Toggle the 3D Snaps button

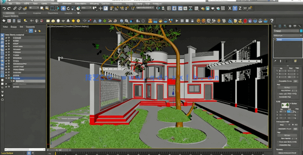pyautogui.click(x=112, y=8)
